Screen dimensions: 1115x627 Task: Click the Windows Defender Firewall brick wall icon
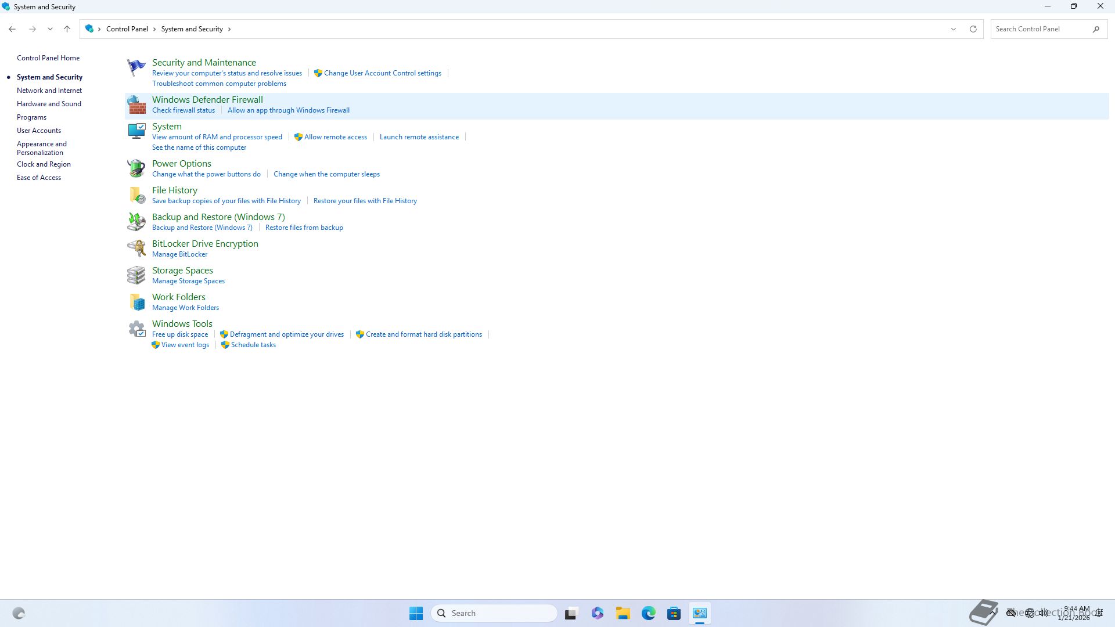pos(136,105)
